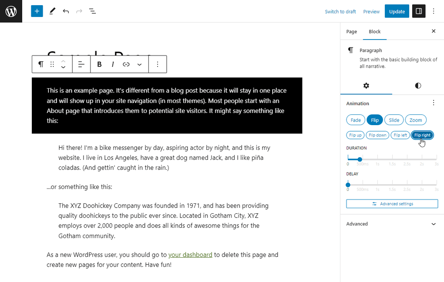Switch to the Page tab

tap(351, 31)
